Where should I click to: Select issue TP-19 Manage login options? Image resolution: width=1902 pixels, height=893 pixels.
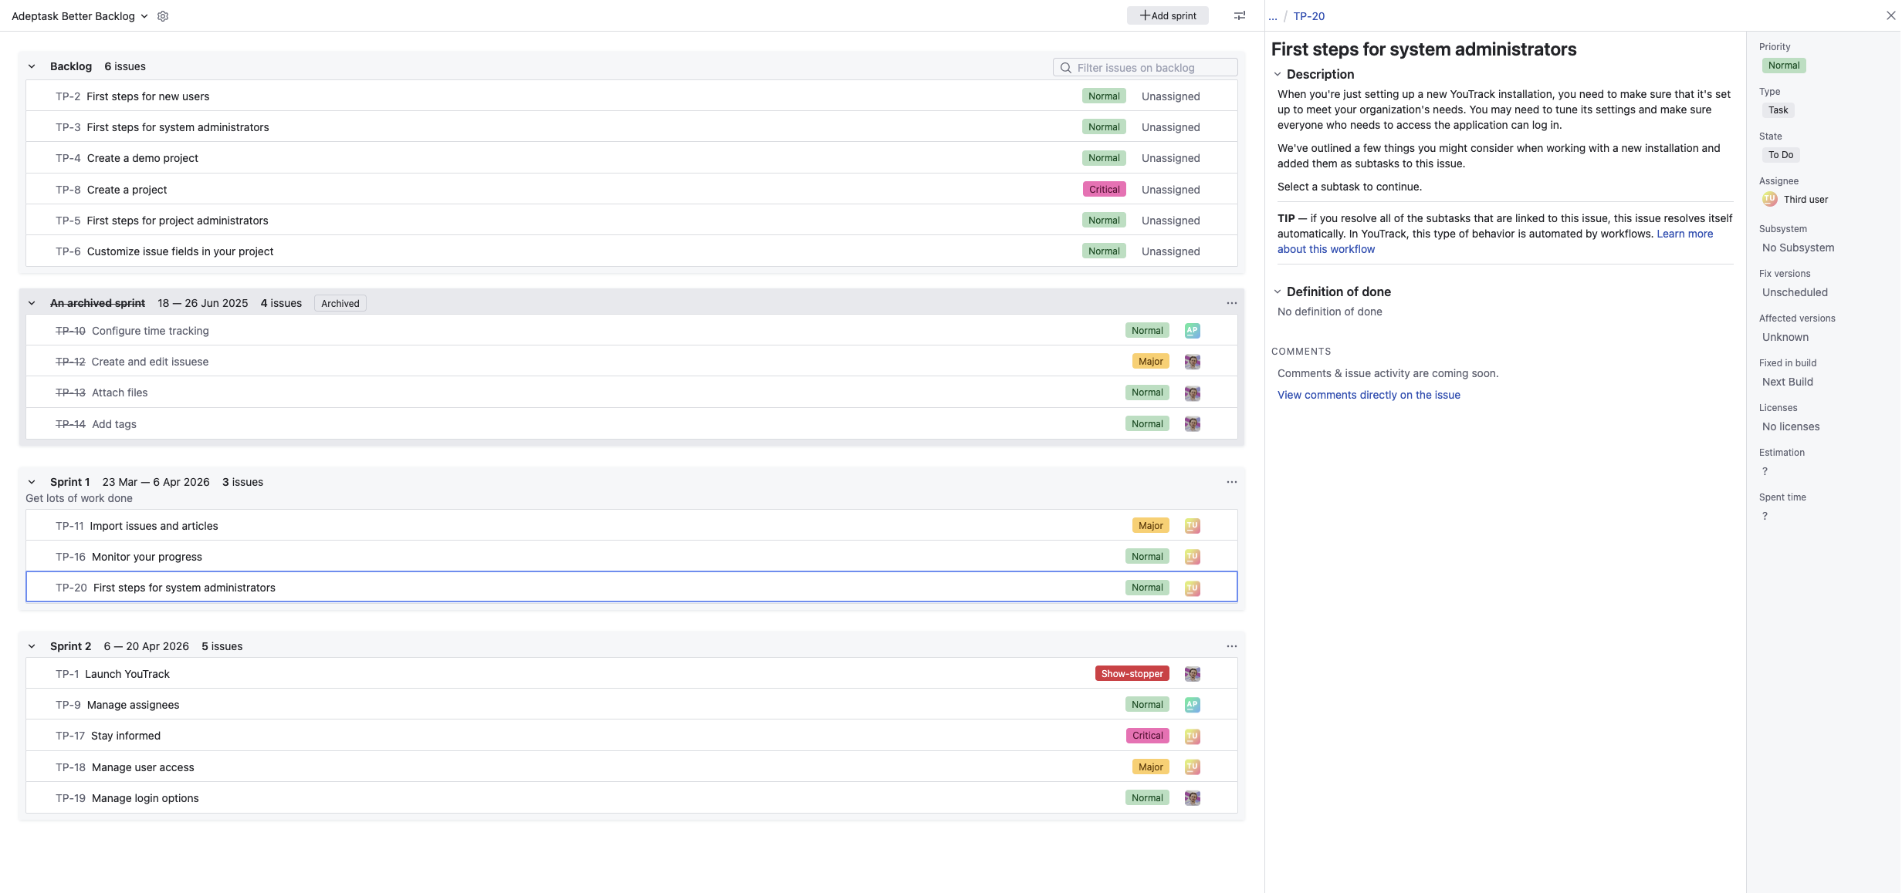coord(631,798)
